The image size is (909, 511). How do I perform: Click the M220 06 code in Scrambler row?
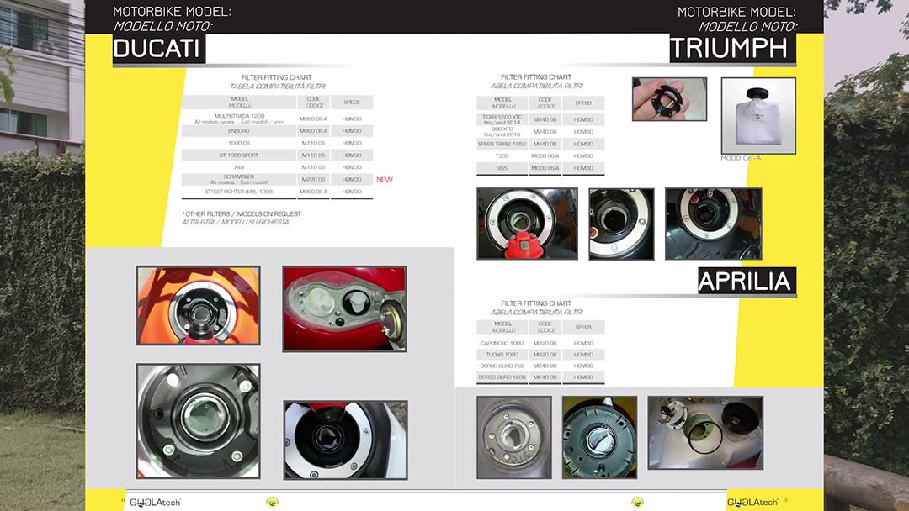click(314, 179)
